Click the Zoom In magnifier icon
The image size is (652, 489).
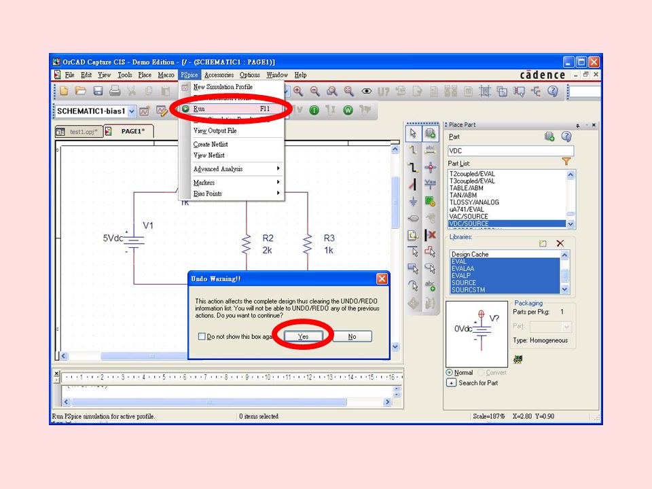click(x=297, y=91)
